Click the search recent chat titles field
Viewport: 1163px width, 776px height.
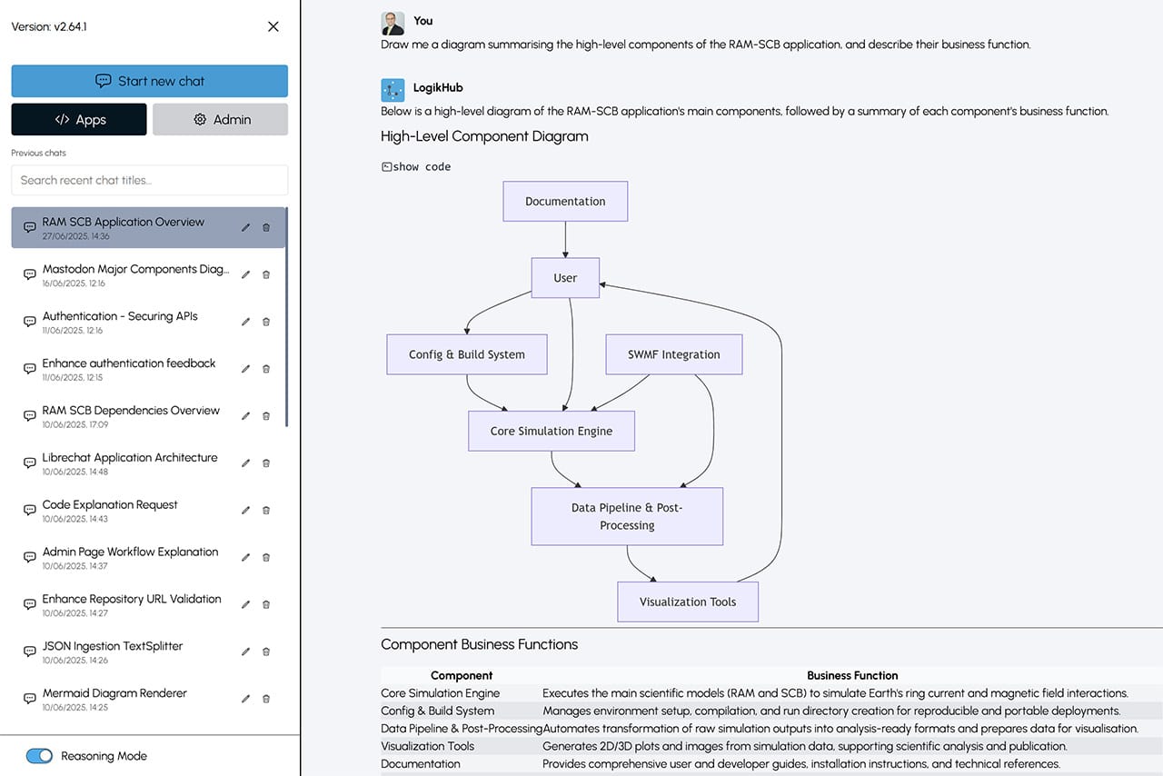click(150, 180)
